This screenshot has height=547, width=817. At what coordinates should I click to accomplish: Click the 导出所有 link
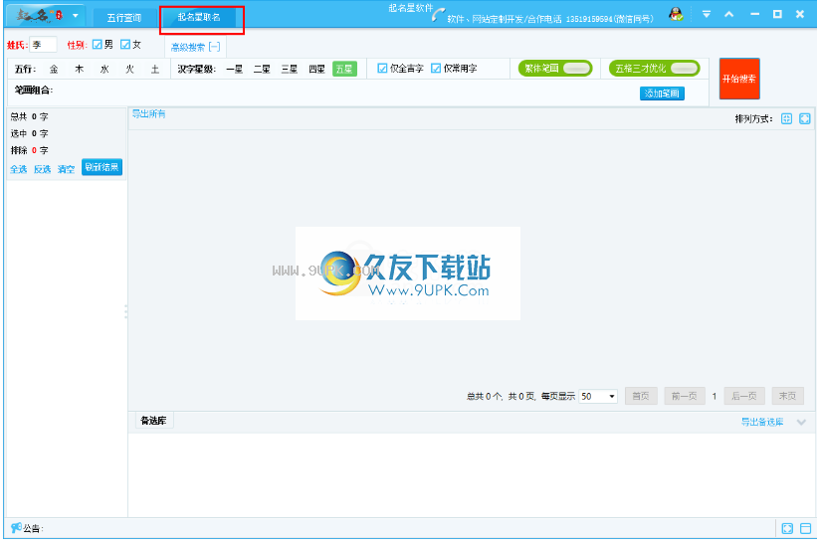(148, 114)
